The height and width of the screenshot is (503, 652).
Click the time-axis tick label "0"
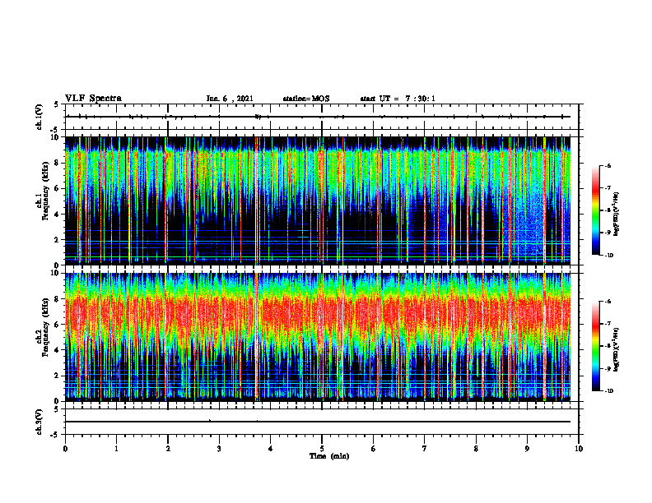(65, 449)
